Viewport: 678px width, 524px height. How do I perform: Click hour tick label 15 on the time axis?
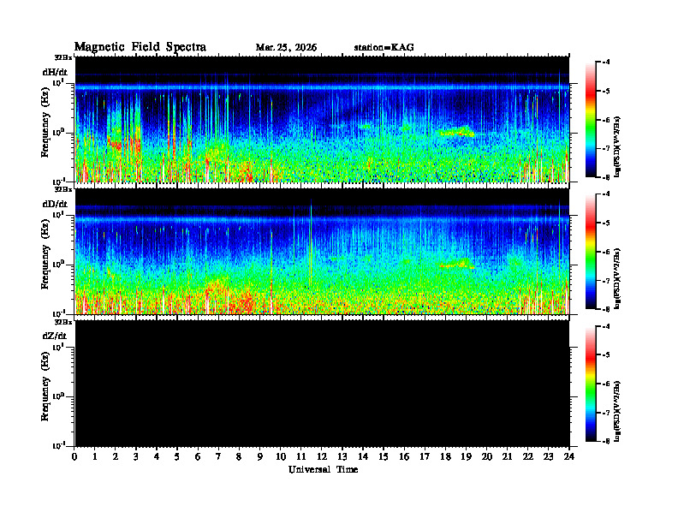pos(384,457)
